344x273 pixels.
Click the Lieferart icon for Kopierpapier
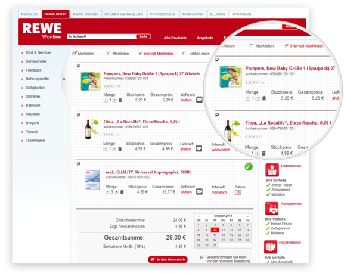click(x=199, y=191)
